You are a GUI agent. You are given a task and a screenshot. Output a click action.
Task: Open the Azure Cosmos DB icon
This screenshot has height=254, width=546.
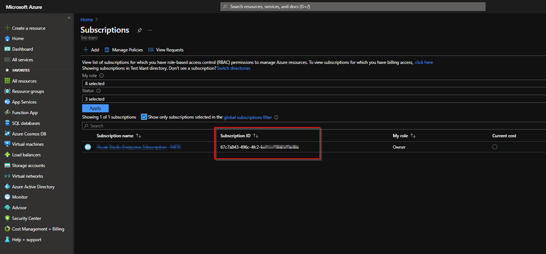pos(7,134)
